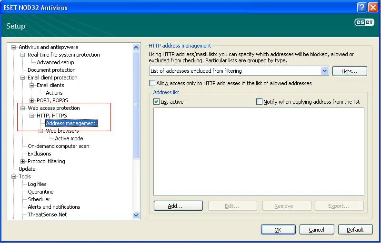The image size is (381, 244).
Task: Collapse the Email client protection node
Action: coord(22,78)
